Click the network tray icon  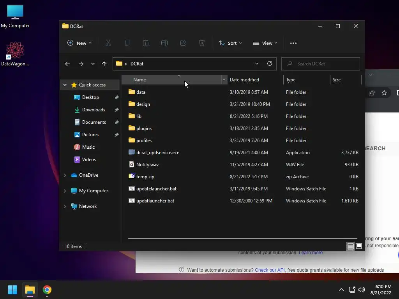pyautogui.click(x=352, y=290)
